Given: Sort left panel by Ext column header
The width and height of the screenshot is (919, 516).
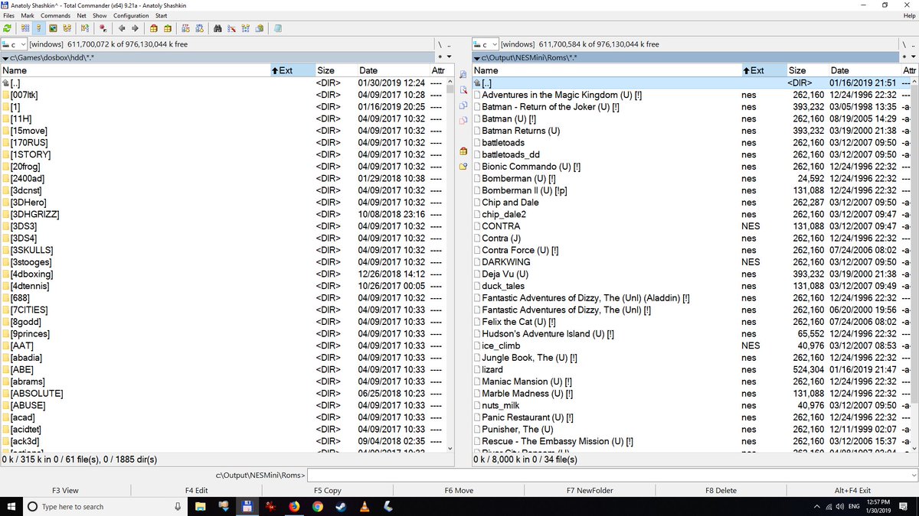Looking at the screenshot, I should (x=293, y=70).
